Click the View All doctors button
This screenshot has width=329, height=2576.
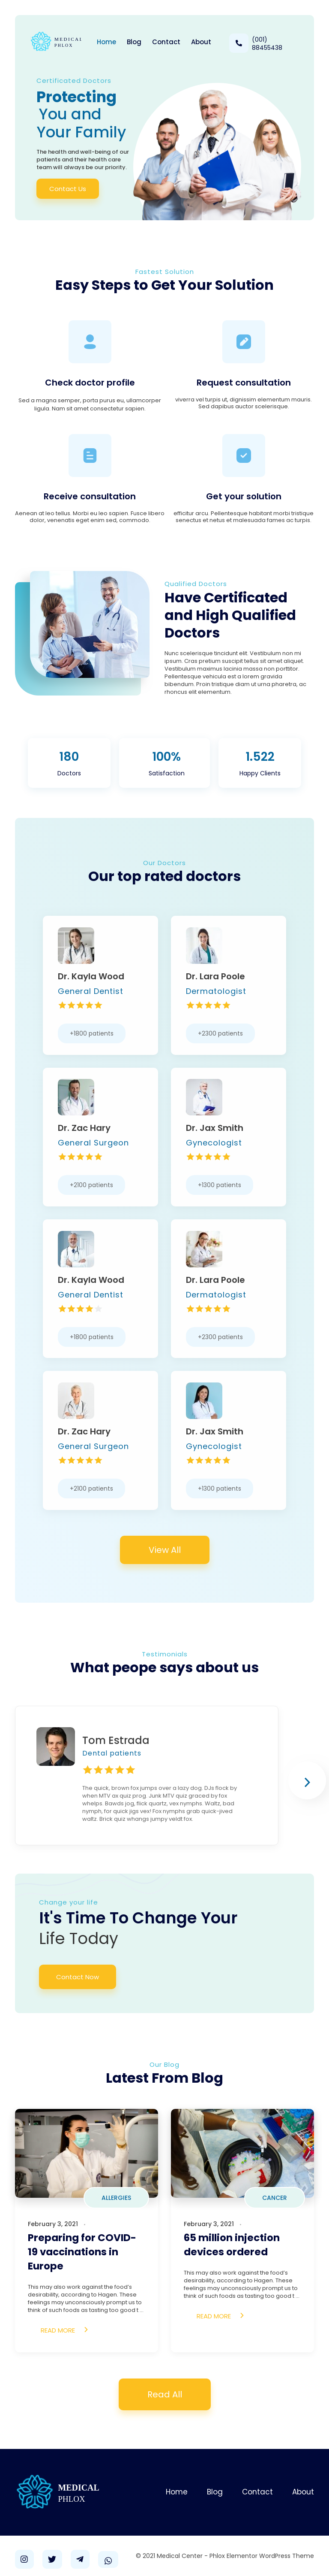tap(164, 1549)
